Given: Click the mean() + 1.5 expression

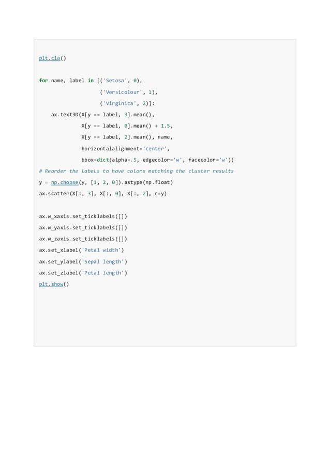Looking at the screenshot, I should click(152, 126).
